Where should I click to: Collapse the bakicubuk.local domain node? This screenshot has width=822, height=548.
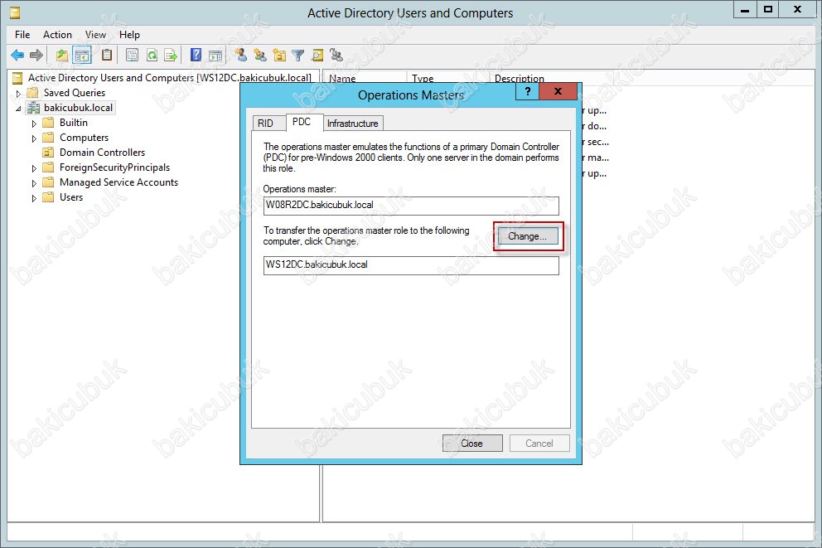(x=19, y=109)
